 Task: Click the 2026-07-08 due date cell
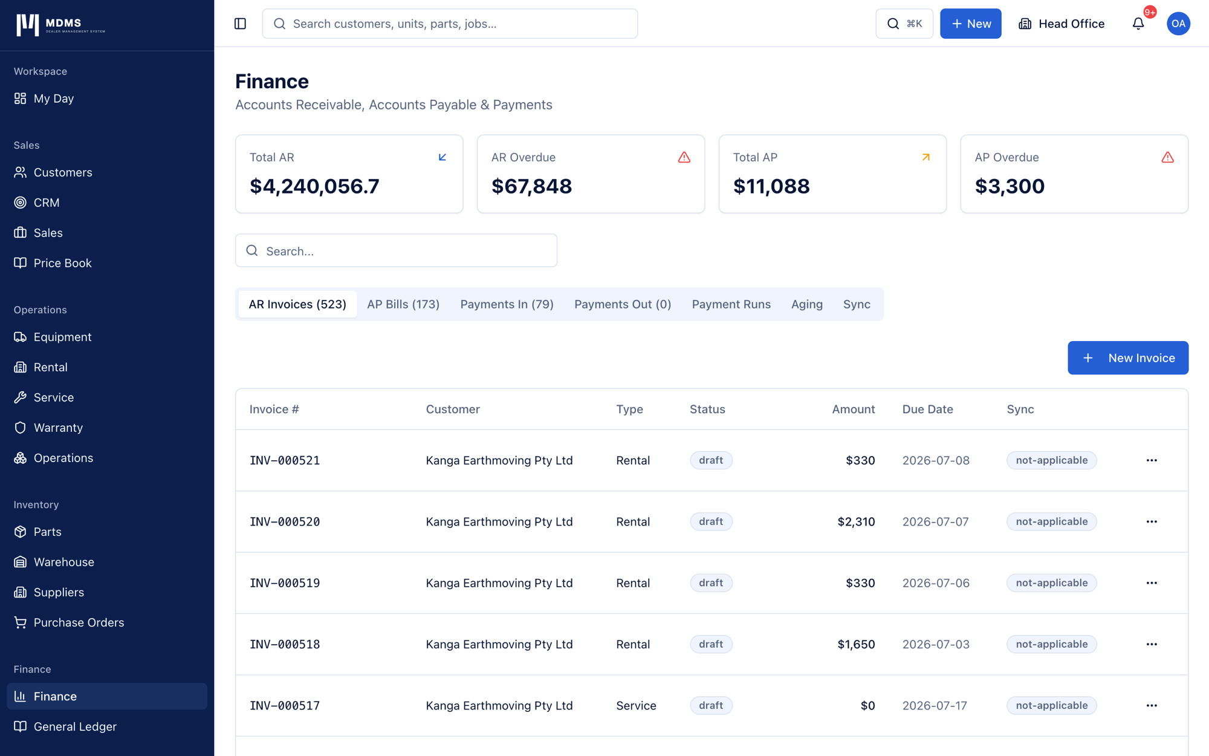pos(936,460)
